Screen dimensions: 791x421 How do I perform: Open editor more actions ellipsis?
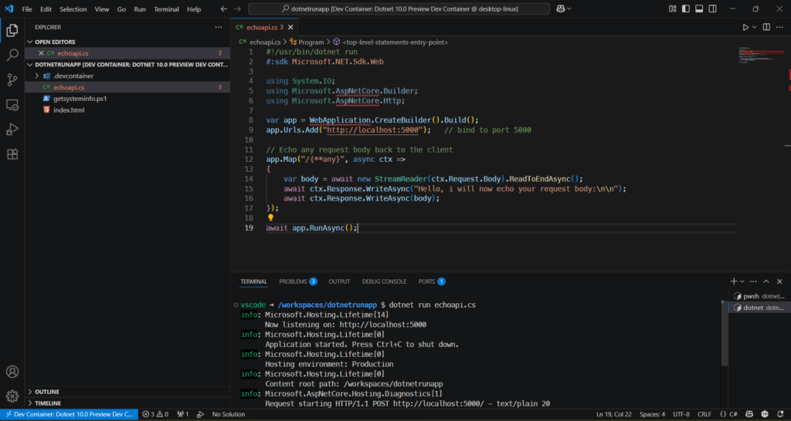779,27
